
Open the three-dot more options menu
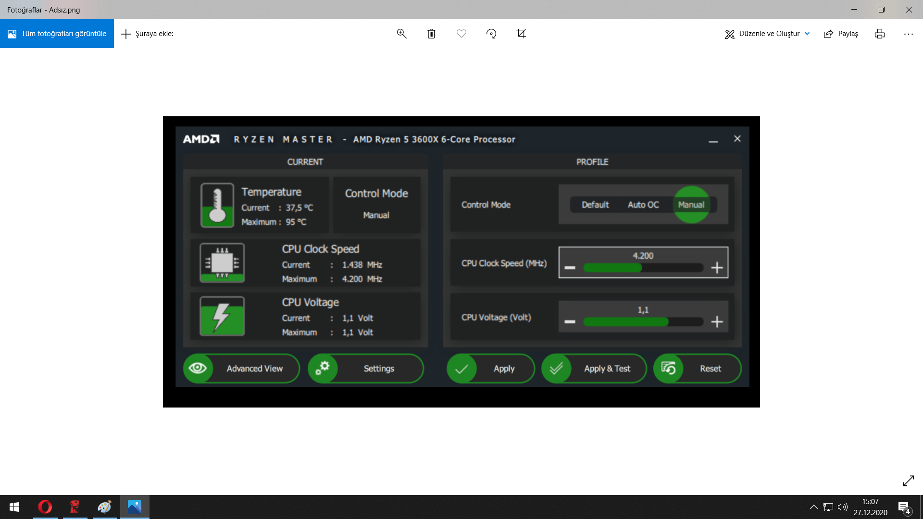click(x=908, y=34)
